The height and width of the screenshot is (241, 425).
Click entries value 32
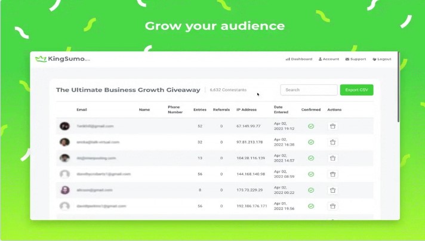(200, 142)
